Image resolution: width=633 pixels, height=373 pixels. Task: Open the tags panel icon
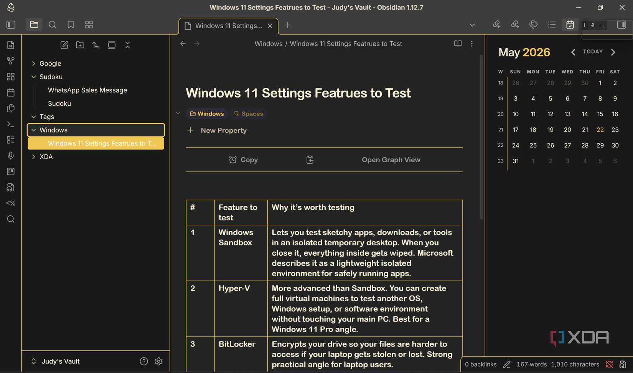click(533, 25)
